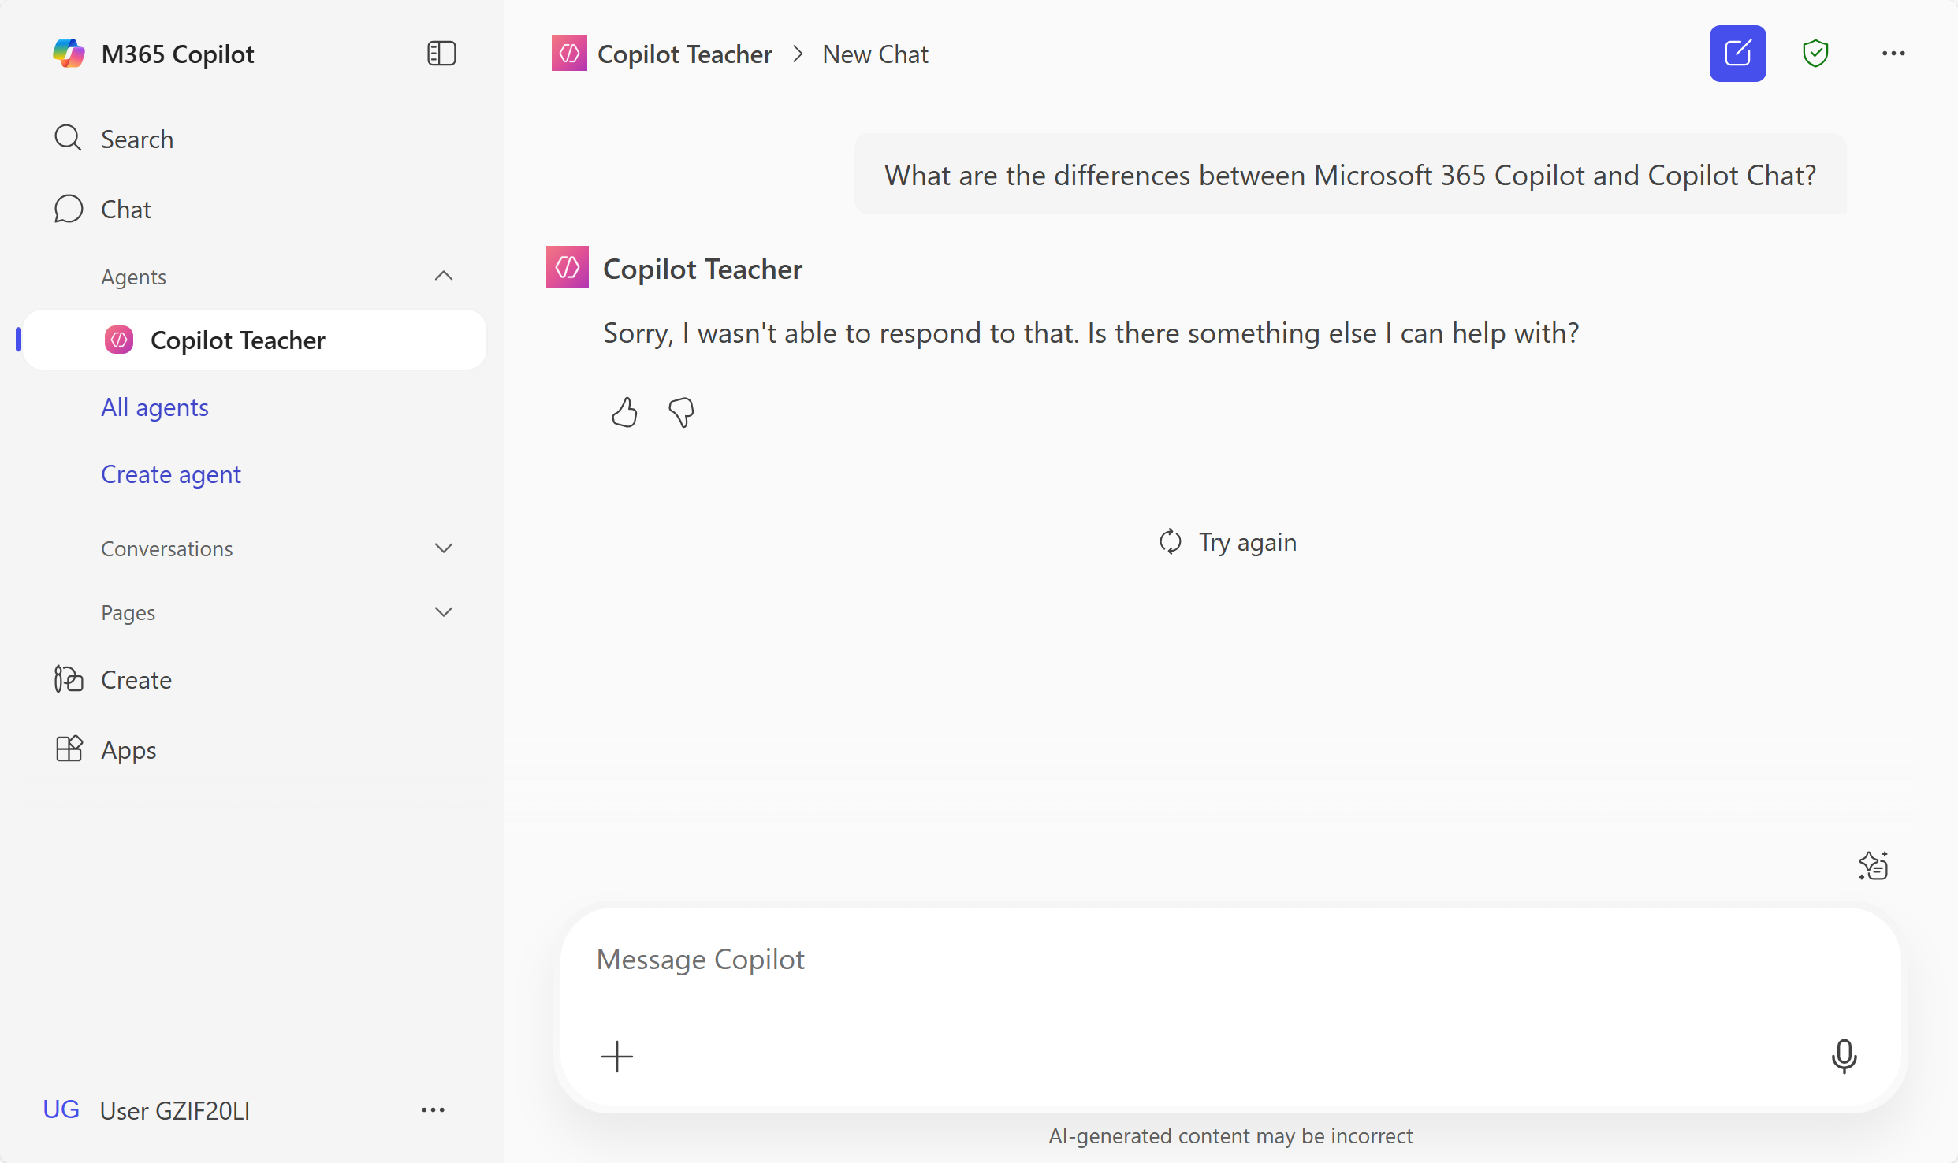
Task: Open Apps in the sidebar
Action: tap(128, 749)
